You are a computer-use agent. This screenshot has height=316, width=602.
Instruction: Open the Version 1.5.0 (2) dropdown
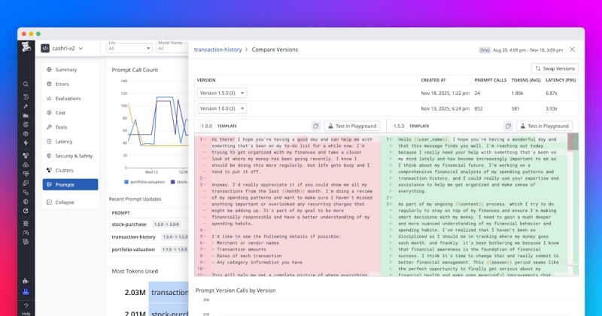pos(221,93)
